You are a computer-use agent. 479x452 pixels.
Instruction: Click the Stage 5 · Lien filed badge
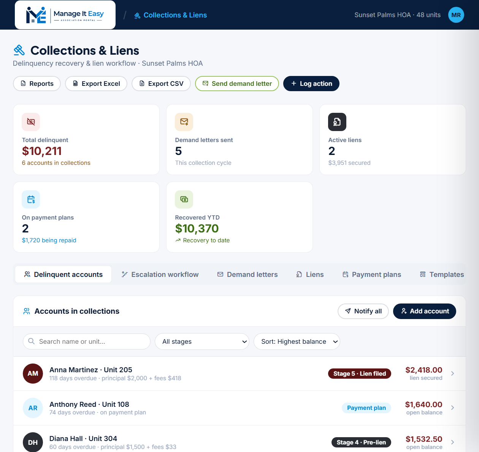click(360, 374)
